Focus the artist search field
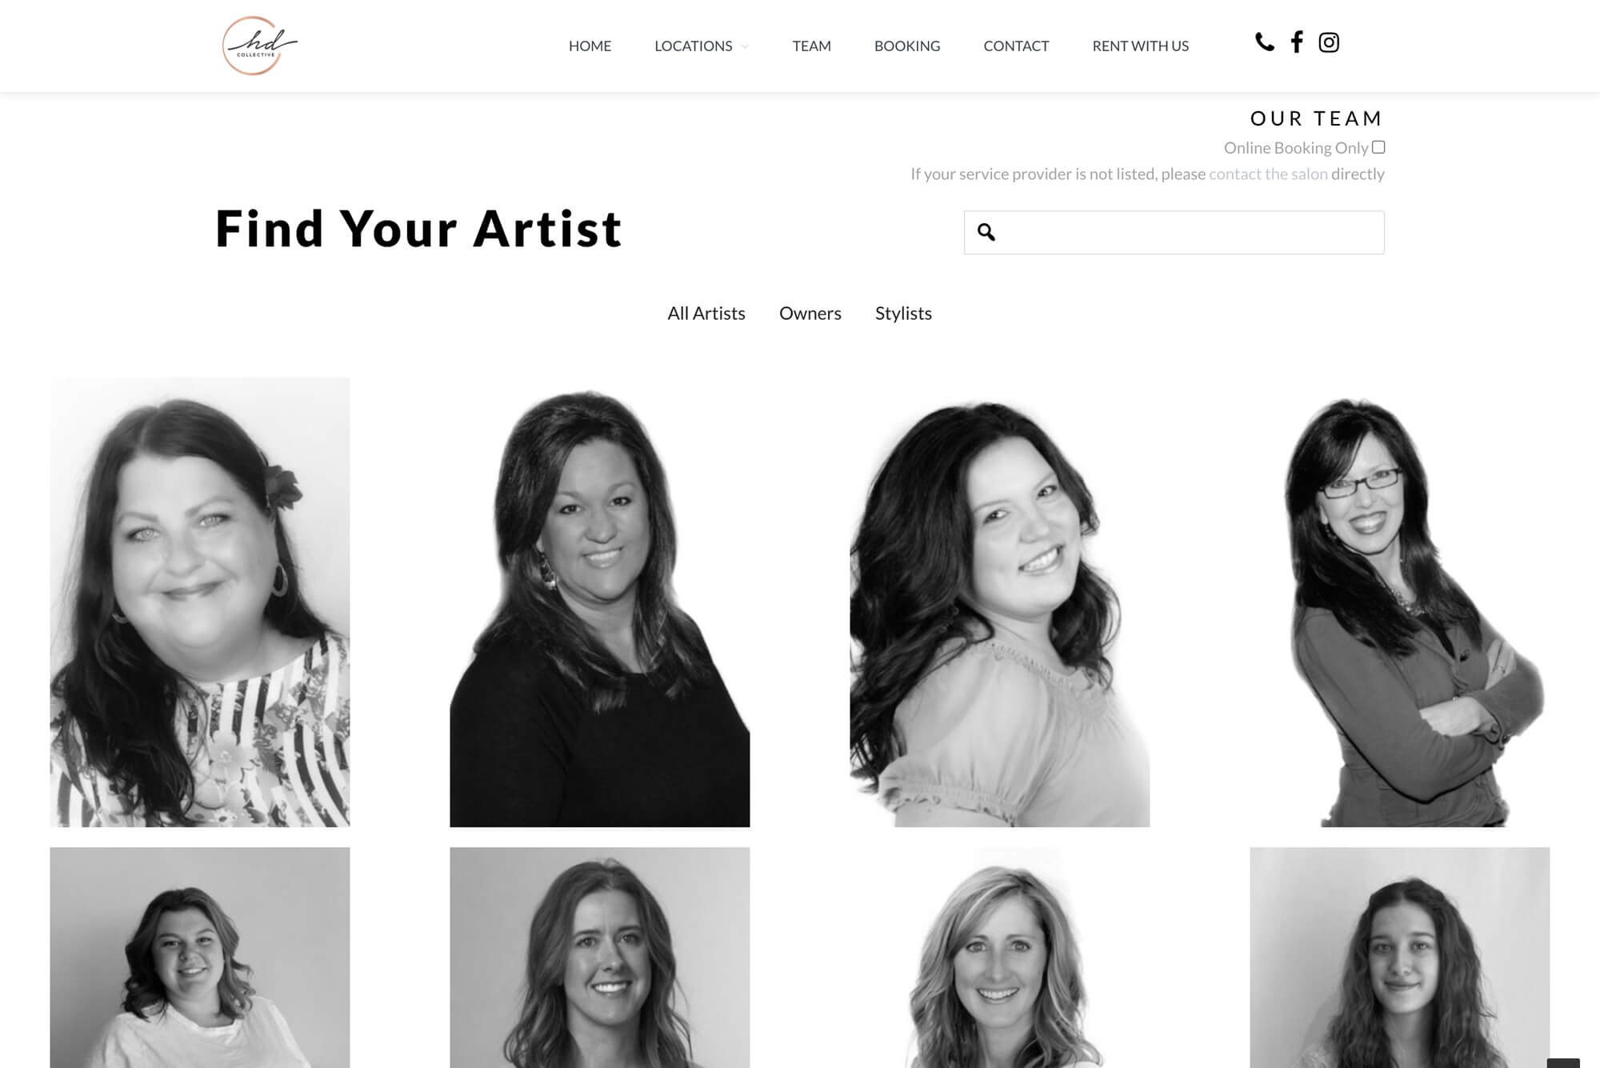 pos(1174,232)
